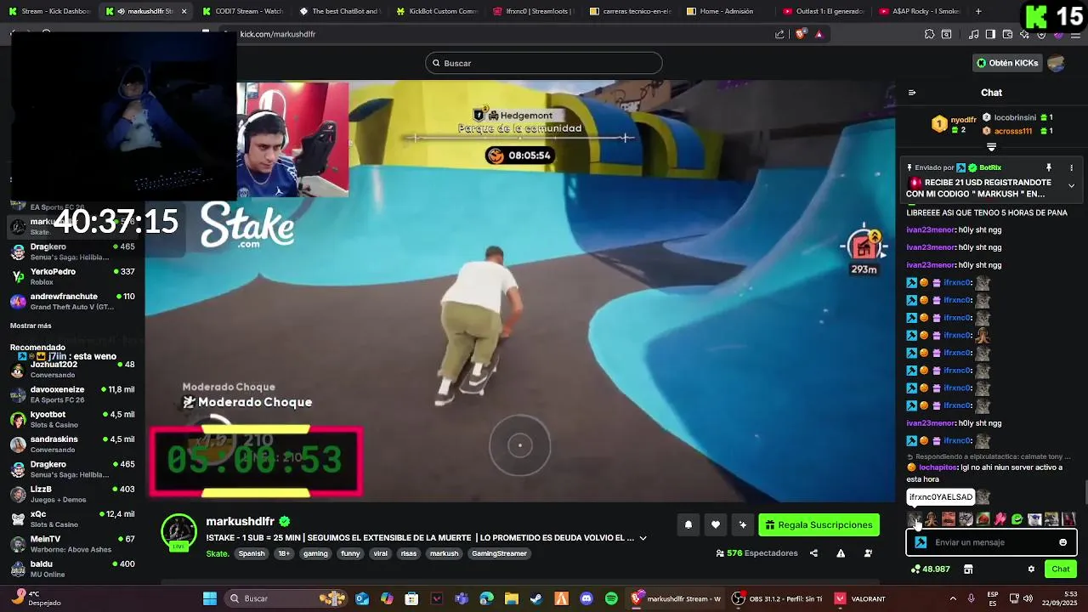Open OBS 31.1.2 in the taskbar
Viewport: 1088px width, 612px height.
(779, 598)
